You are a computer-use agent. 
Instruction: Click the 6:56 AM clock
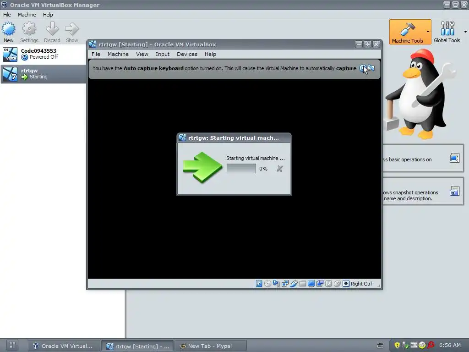pos(450,345)
